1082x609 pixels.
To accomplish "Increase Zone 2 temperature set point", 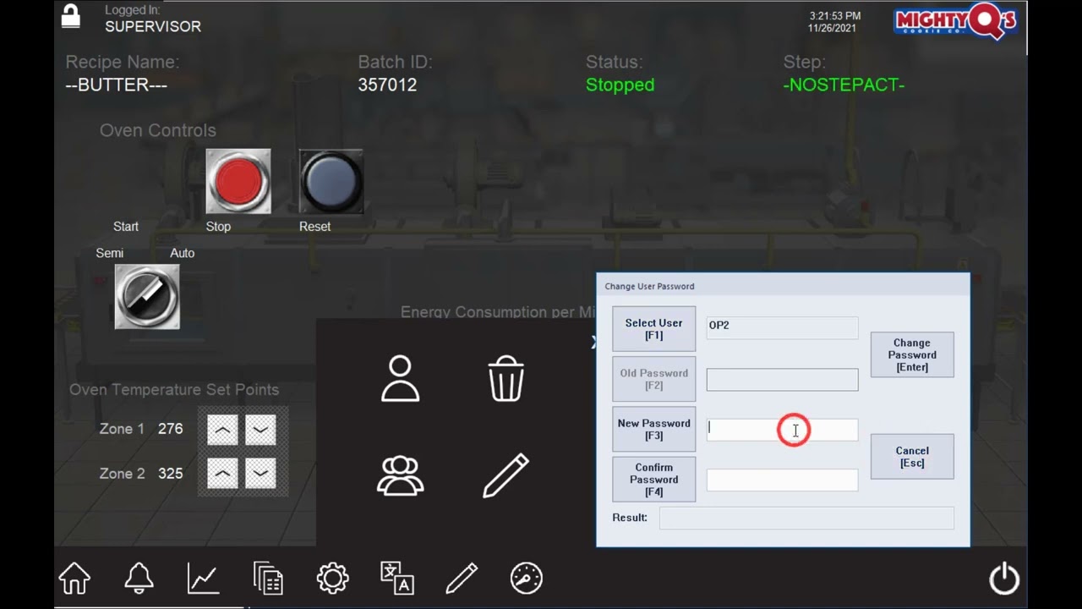I will (x=222, y=473).
